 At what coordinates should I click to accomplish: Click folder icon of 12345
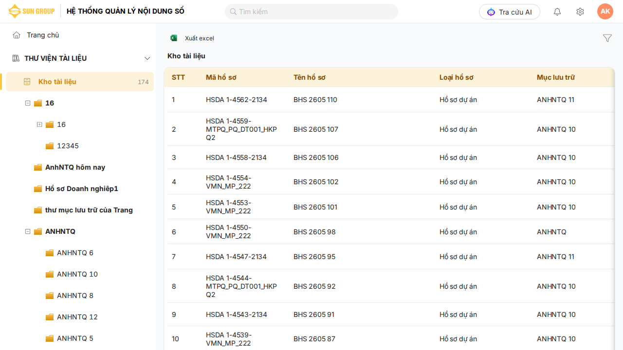coord(50,146)
